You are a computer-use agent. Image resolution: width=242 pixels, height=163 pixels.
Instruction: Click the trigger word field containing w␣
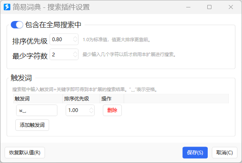[37, 110]
